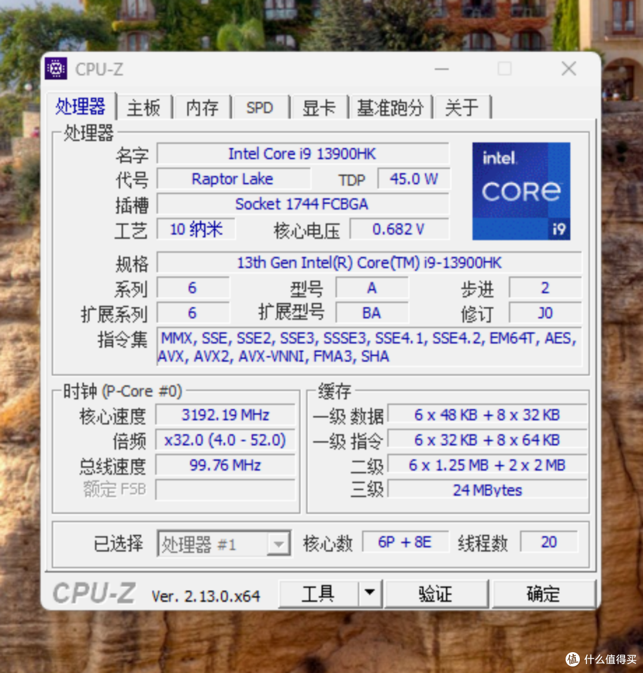The image size is (643, 673).
Task: Click the 型号 value A
Action: click(x=372, y=288)
